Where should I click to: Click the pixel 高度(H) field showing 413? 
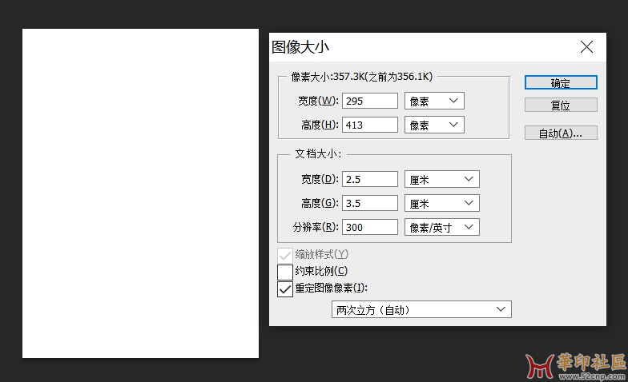click(x=369, y=125)
